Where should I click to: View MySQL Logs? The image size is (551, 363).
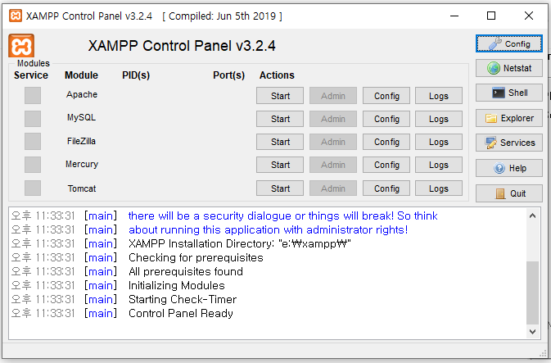pos(439,119)
